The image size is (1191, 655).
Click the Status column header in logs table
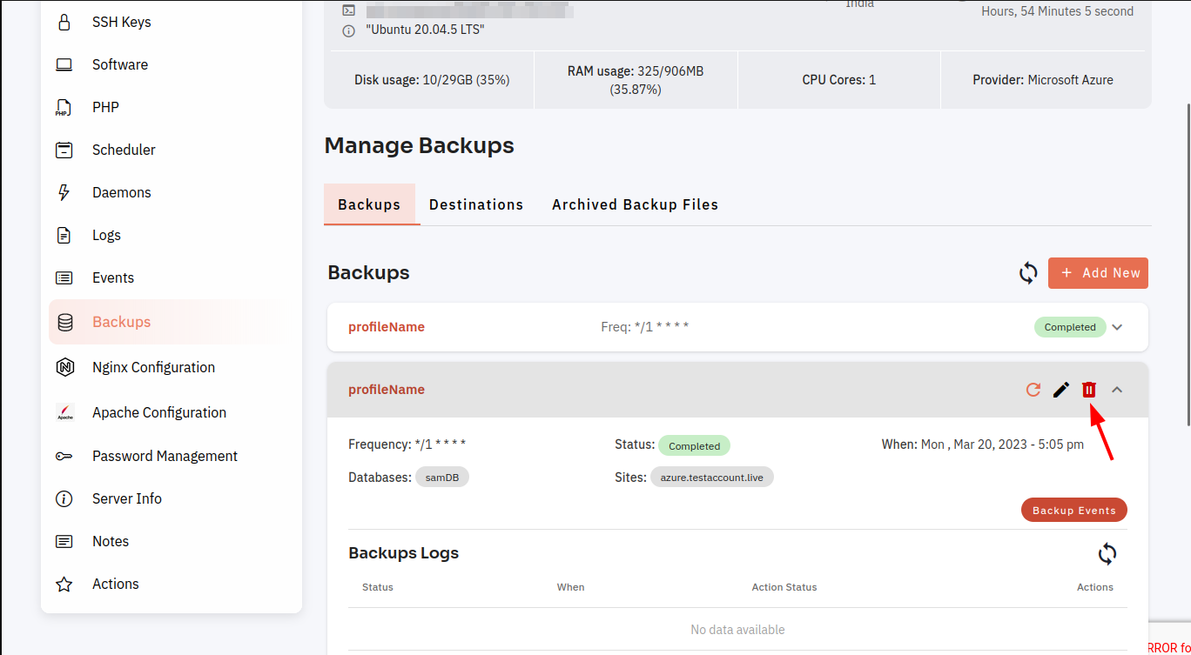[x=378, y=587]
